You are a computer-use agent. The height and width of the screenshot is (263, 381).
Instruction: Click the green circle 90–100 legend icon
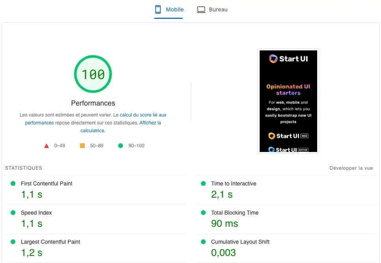click(x=121, y=145)
